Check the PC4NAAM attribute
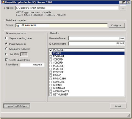This screenshot has width=132, height=119. click(x=51, y=56)
